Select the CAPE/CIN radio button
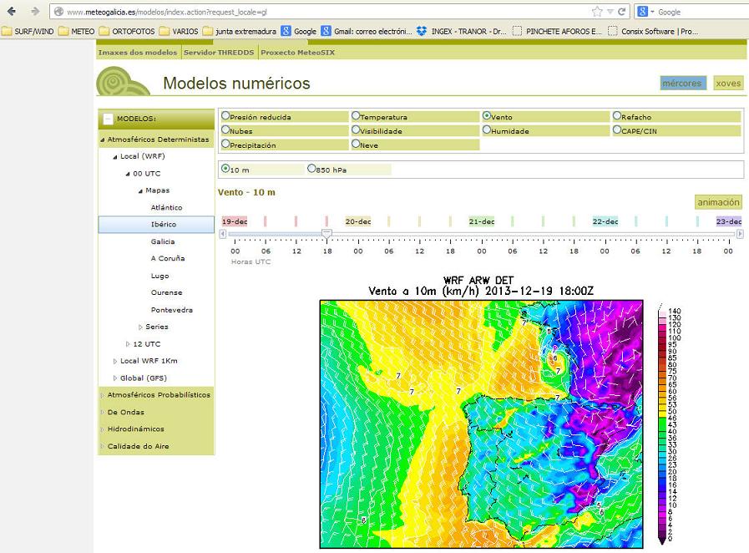The image size is (749, 553). coord(617,129)
